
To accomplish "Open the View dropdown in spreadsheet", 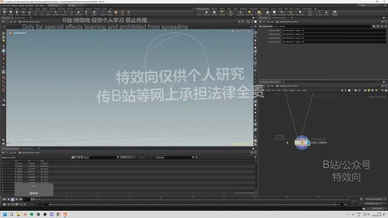I will pos(127,157).
